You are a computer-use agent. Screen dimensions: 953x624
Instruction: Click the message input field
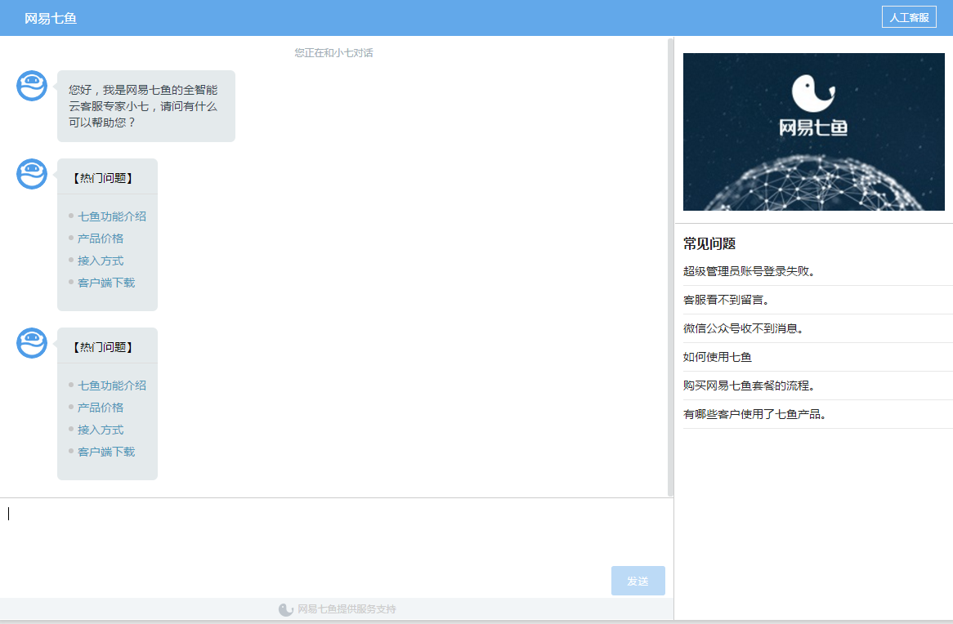[x=336, y=532]
